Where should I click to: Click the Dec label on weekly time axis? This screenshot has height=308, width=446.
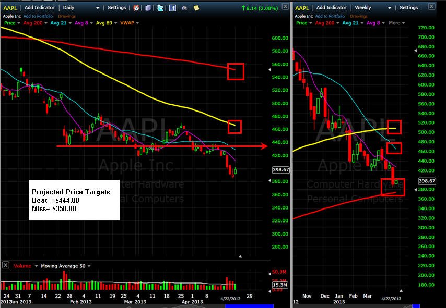[324, 296]
